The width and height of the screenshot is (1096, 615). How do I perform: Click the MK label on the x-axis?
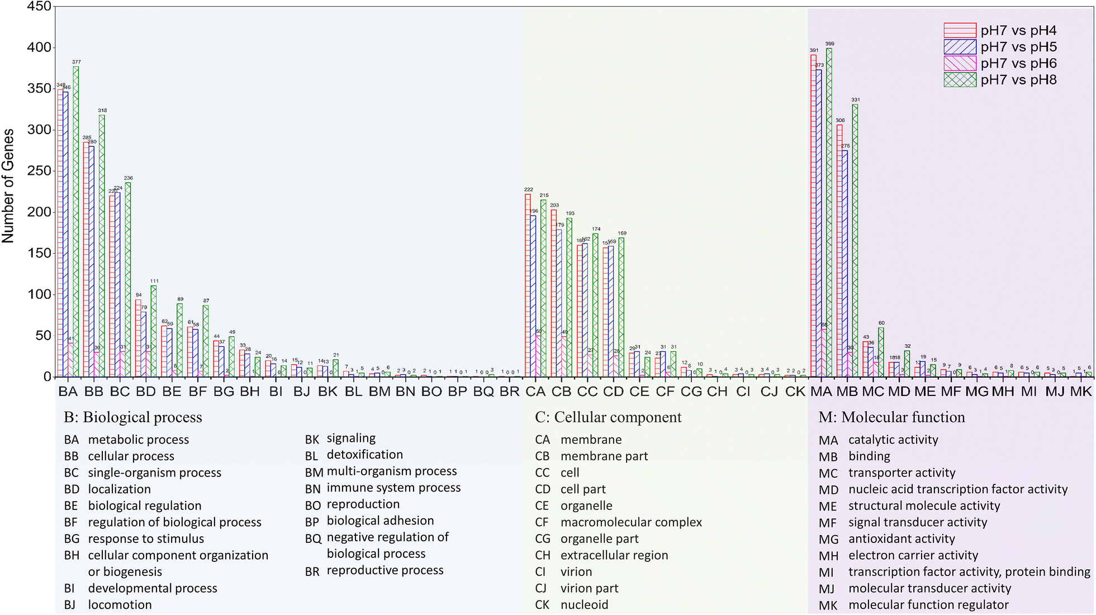click(x=1081, y=392)
